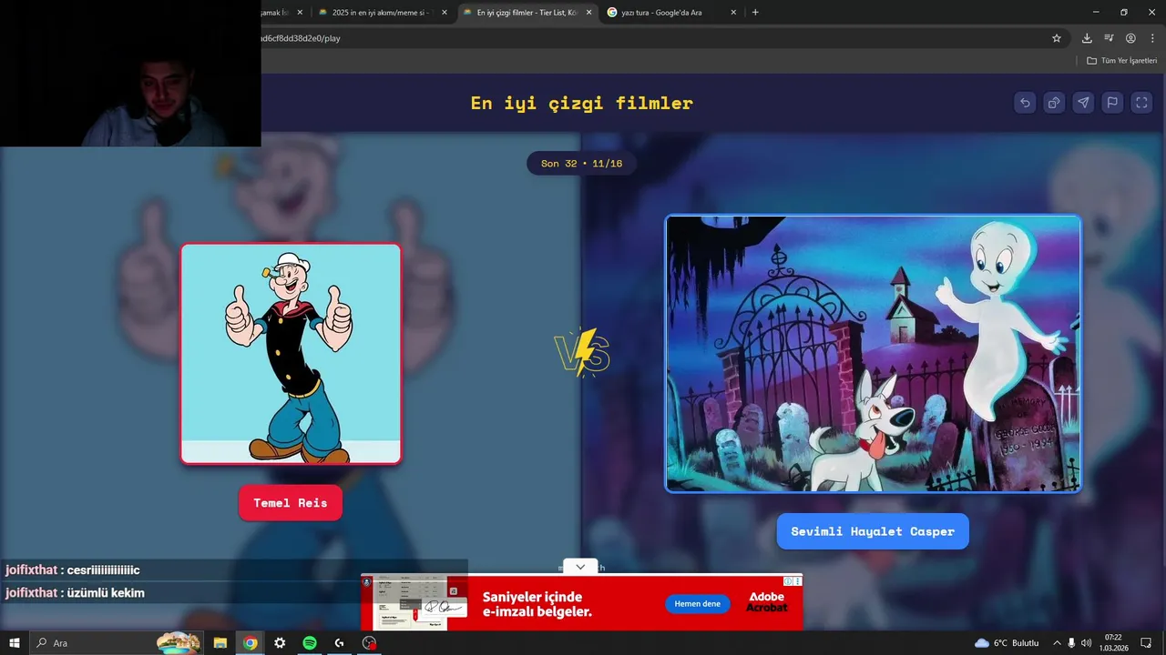Open Chrome downloads icon
Screen dimensions: 1166x655
[x=1087, y=38]
